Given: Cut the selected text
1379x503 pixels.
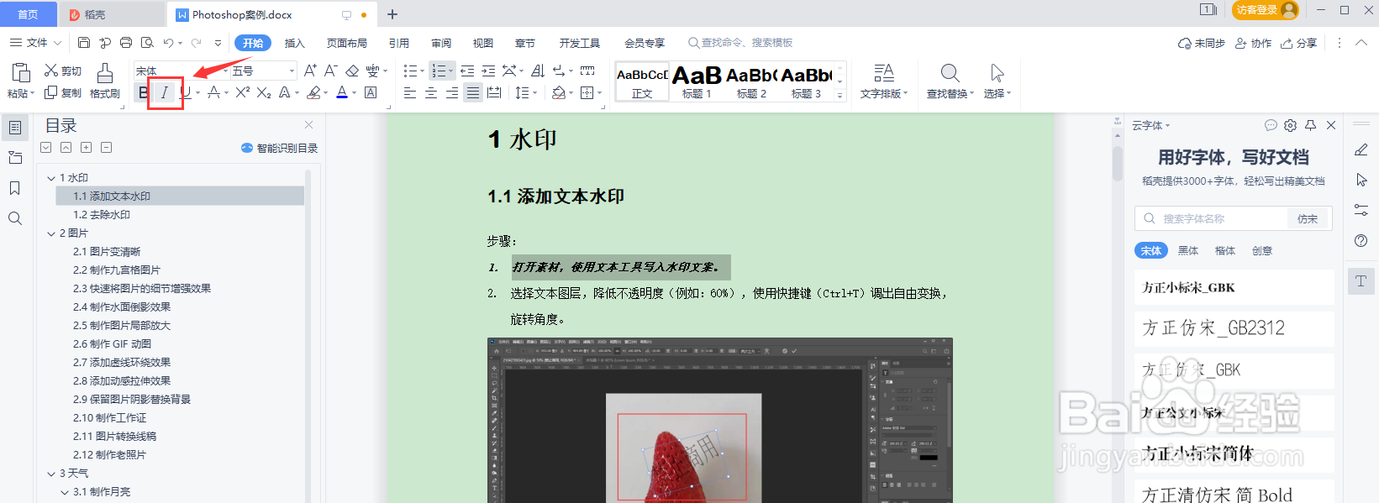Looking at the screenshot, I should point(63,71).
